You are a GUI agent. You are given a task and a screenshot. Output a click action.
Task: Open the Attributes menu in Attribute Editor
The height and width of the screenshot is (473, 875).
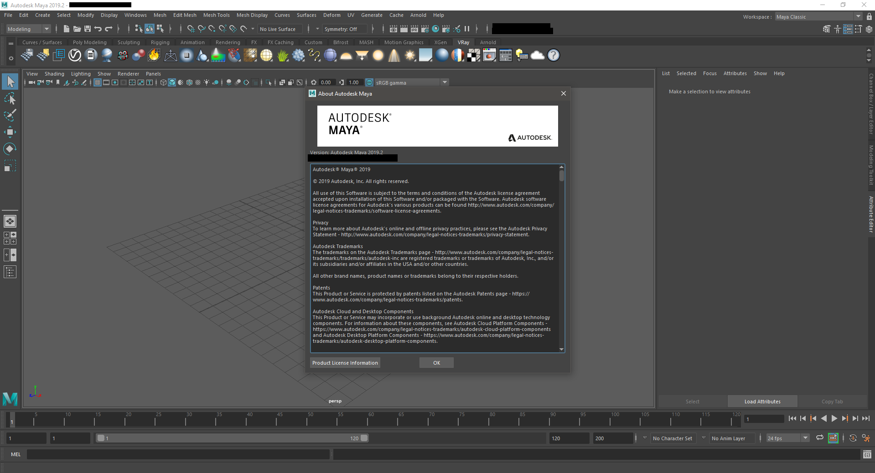(735, 73)
